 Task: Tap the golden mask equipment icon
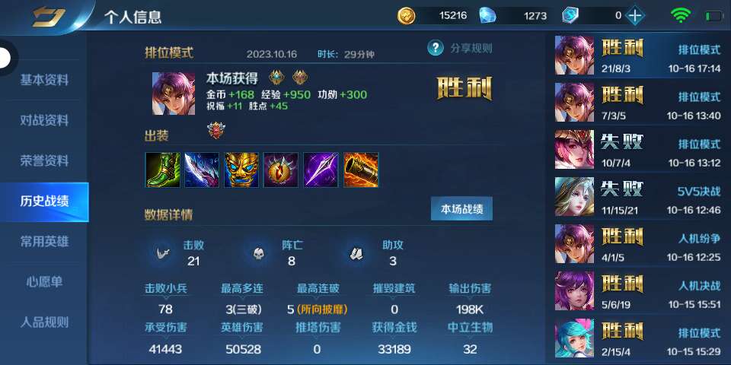241,170
